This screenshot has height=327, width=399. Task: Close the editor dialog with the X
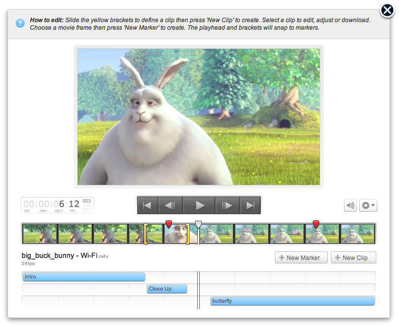tap(387, 11)
